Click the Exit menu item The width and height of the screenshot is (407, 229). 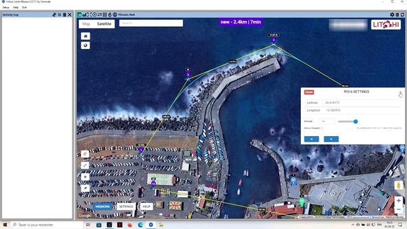tap(24, 8)
